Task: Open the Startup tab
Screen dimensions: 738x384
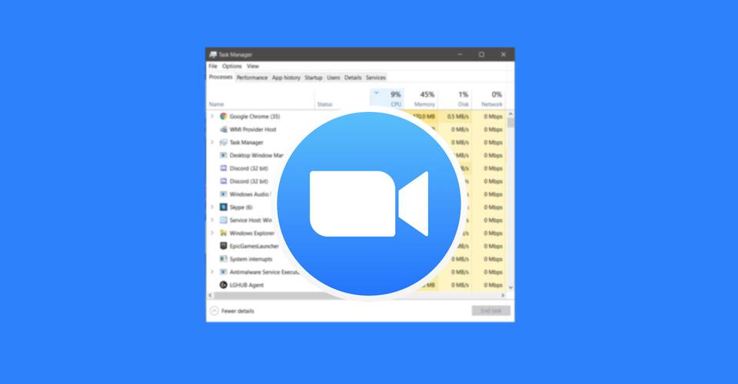Action: click(x=313, y=78)
